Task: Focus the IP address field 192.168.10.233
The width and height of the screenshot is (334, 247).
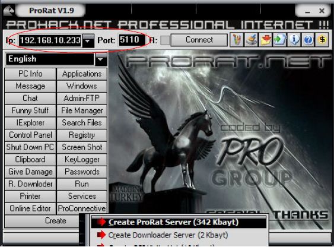Action: (50, 40)
